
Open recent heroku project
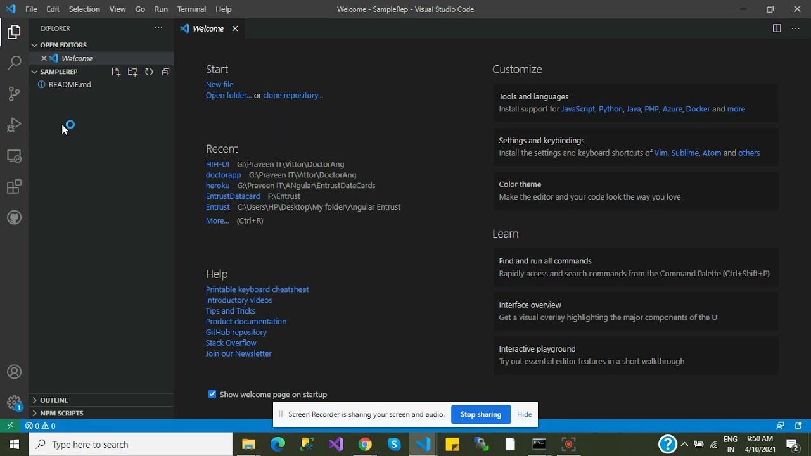[x=217, y=186]
